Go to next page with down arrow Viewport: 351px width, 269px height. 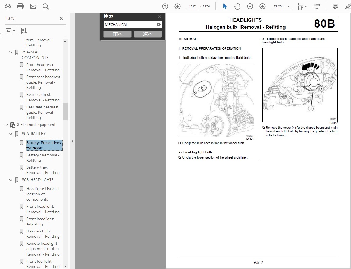(x=177, y=6)
